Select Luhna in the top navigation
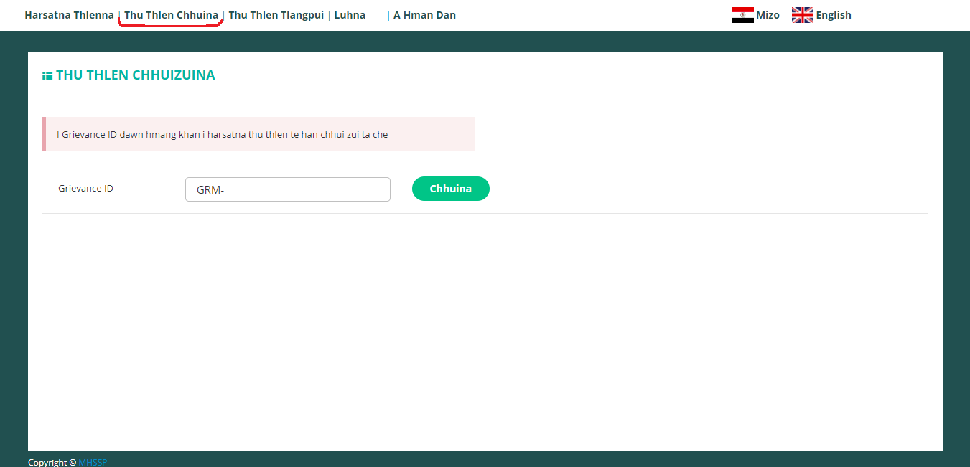Viewport: 970px width, 467px height. pyautogui.click(x=350, y=15)
